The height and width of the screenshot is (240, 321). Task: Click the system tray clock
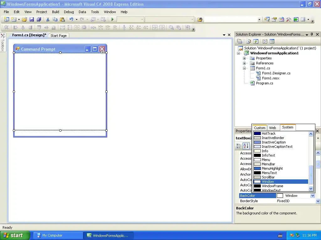(309, 236)
